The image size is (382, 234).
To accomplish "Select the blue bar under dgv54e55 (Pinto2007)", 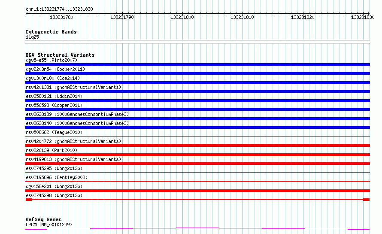I will 197,64.
